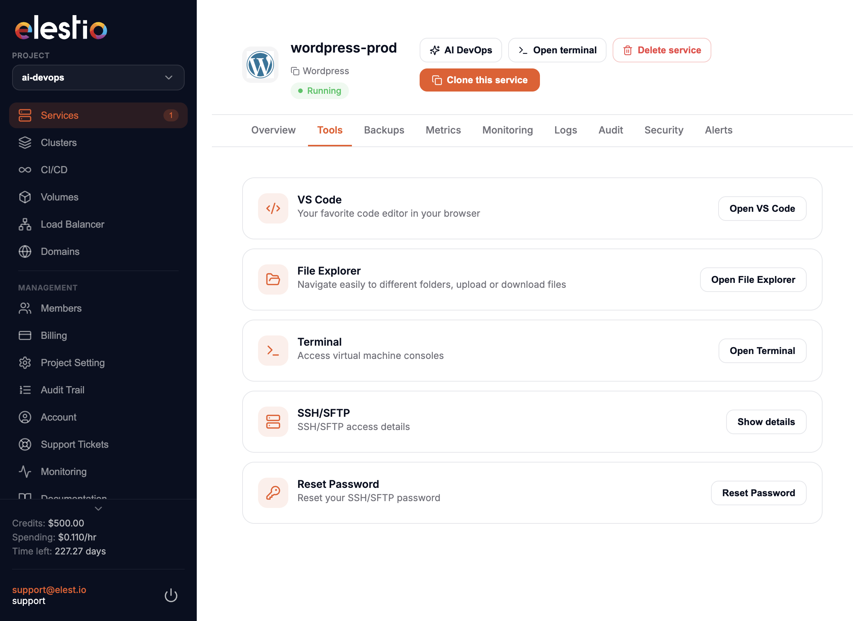This screenshot has height=621, width=868.
Task: Click the Delete service button
Action: [x=661, y=50]
